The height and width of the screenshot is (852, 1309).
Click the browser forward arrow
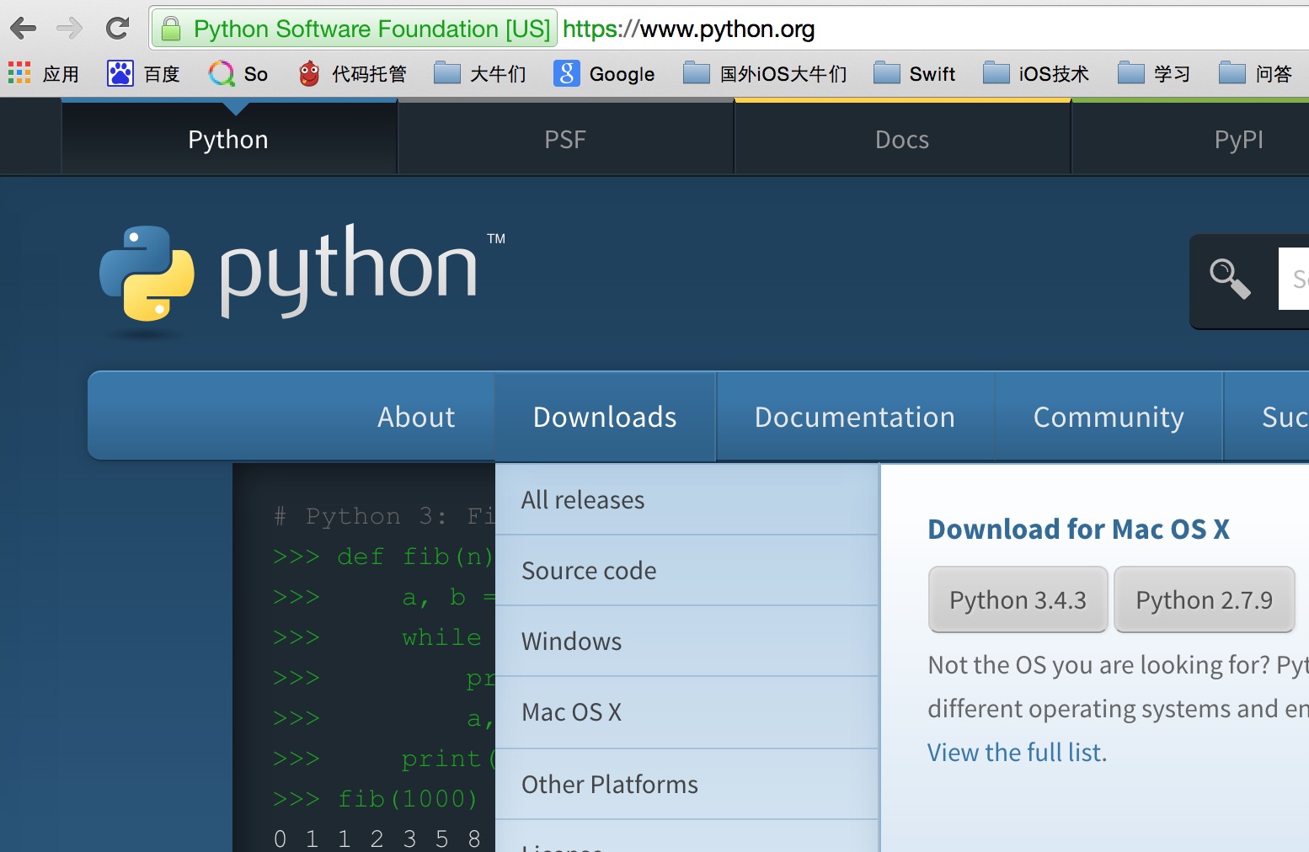pos(69,29)
